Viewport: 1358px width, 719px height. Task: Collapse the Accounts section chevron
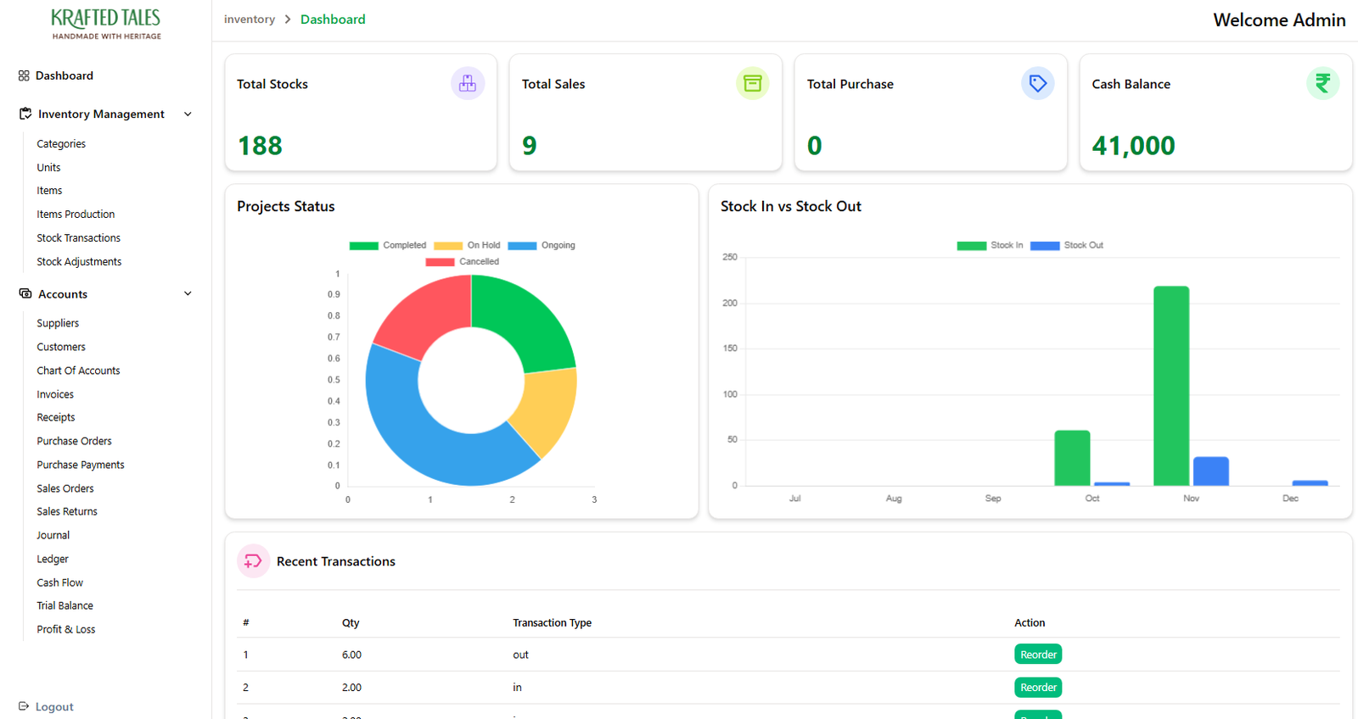[188, 293]
